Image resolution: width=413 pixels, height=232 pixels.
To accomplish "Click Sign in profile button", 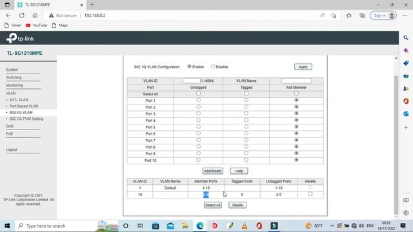I will click(x=383, y=15).
